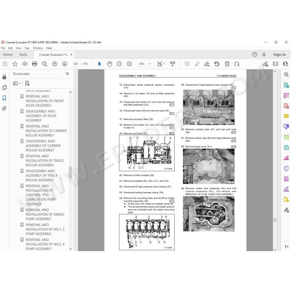Viewport: 291px width, 291px height.
Task: Click the security lock panel icon
Action: click(4, 77)
